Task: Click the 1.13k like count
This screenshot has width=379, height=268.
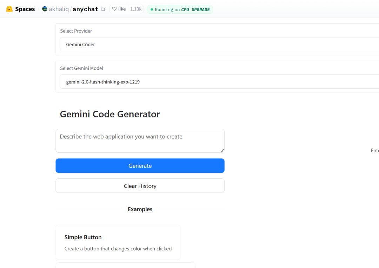Action: tap(135, 9)
